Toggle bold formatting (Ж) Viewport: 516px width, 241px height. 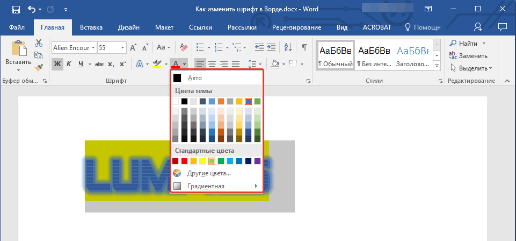tap(57, 64)
